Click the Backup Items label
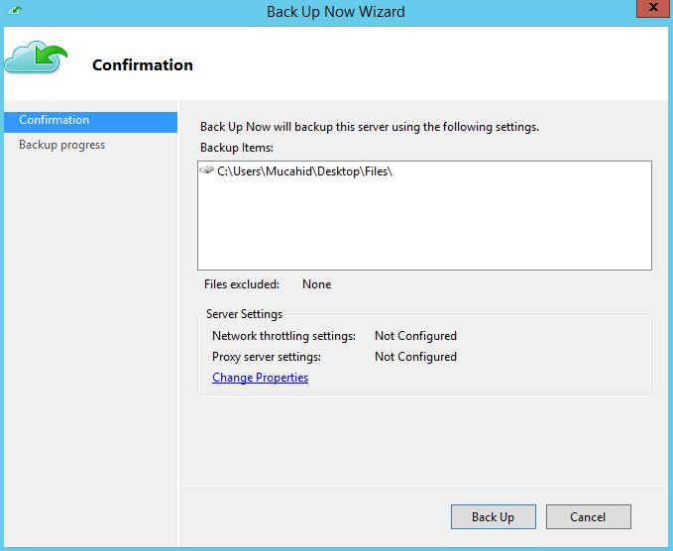673x551 pixels. pos(237,148)
